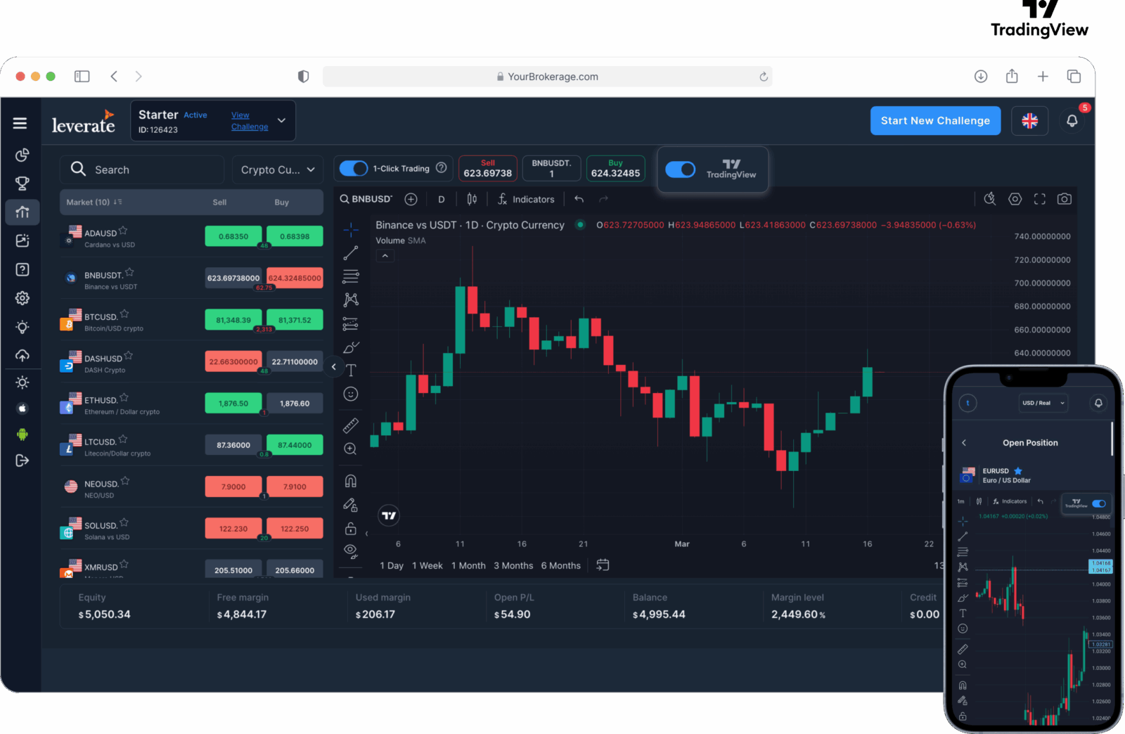
Task: Toggle the TradingView chart switch
Action: coord(680,169)
